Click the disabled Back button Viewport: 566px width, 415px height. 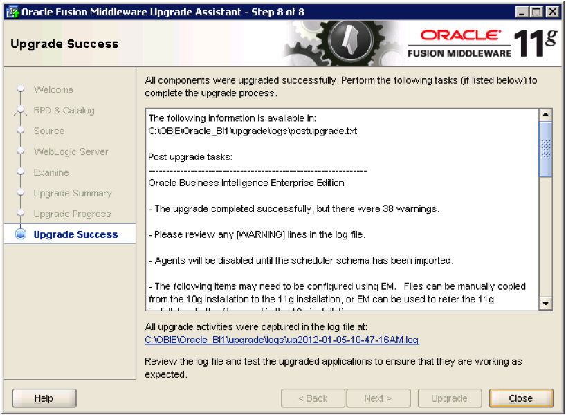313,398
